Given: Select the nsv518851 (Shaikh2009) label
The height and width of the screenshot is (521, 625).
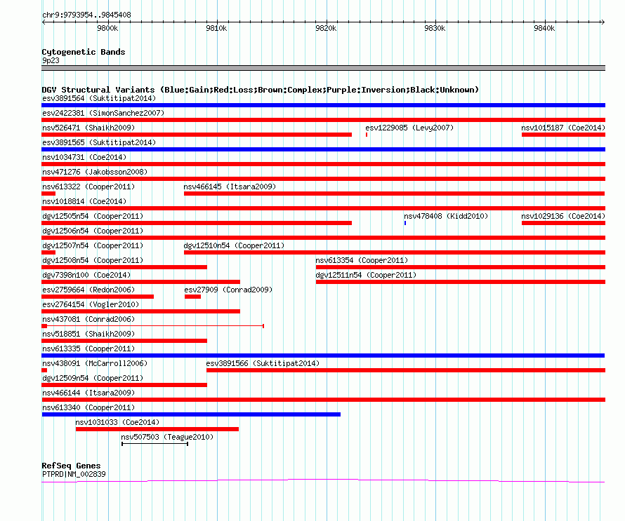Looking at the screenshot, I should tap(88, 334).
